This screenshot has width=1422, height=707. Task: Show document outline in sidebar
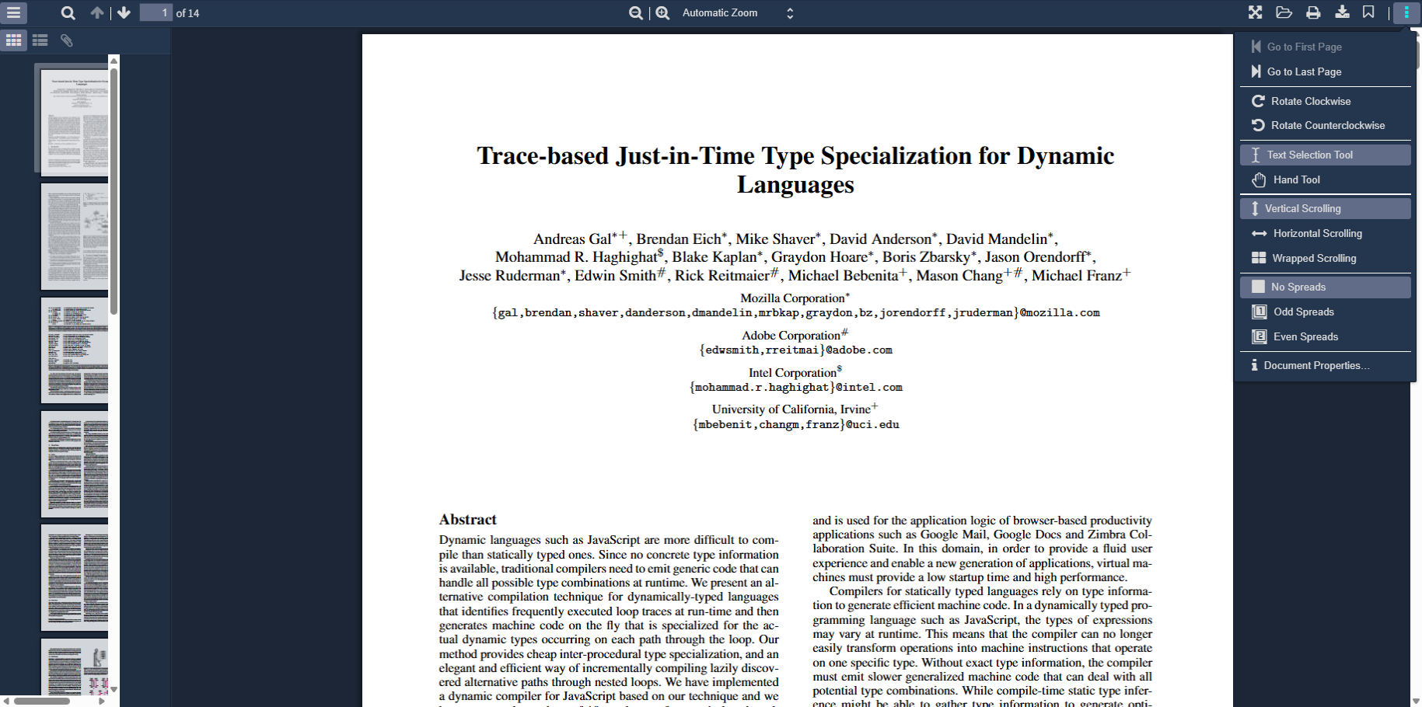[x=40, y=40]
